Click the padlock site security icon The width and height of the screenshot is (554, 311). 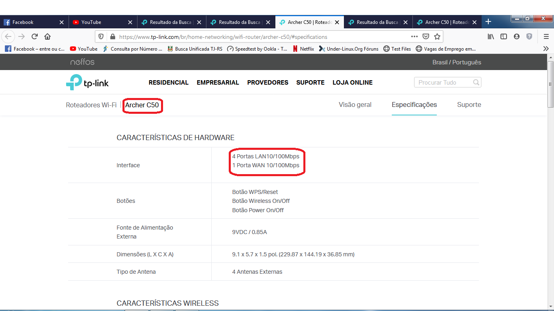[112, 36]
